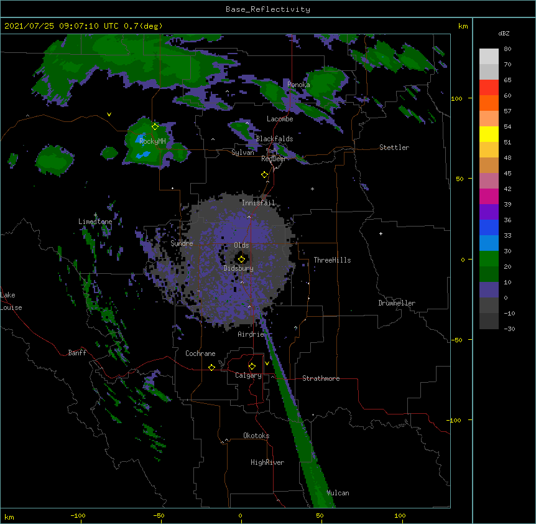This screenshot has width=536, height=524.
Task: Select the lightest gray 70-80 dBZ legend band
Action: pyautogui.click(x=489, y=57)
